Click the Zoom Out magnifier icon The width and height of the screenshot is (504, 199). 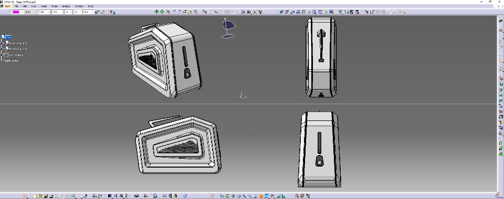tap(250, 196)
